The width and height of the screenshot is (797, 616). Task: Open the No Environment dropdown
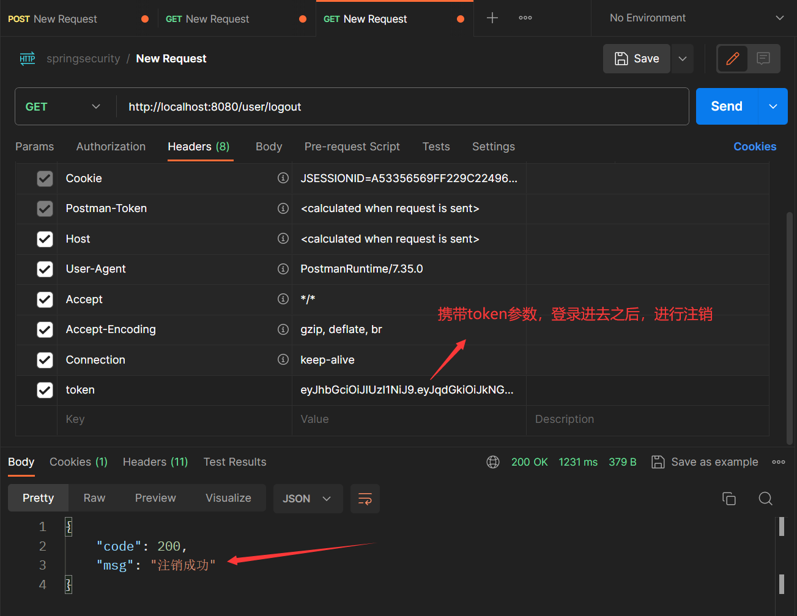(696, 18)
